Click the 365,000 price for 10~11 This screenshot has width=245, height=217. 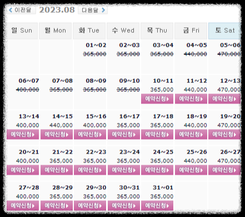(x=162, y=90)
